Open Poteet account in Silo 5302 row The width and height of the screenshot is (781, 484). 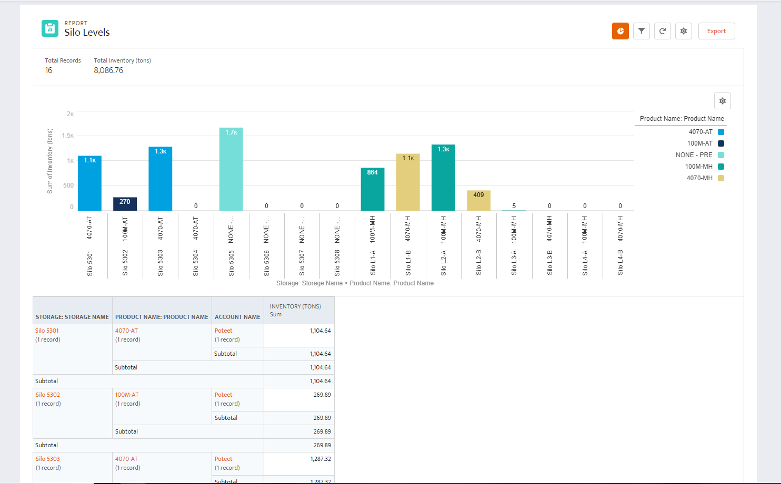click(x=223, y=395)
